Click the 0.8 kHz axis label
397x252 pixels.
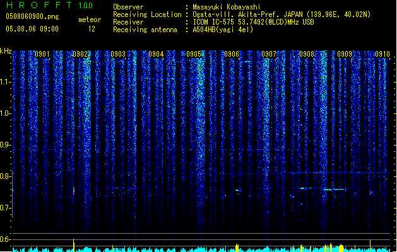pyautogui.click(x=6, y=176)
